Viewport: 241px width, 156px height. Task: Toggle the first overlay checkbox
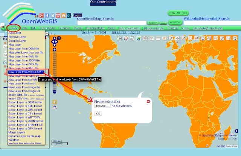point(5,66)
